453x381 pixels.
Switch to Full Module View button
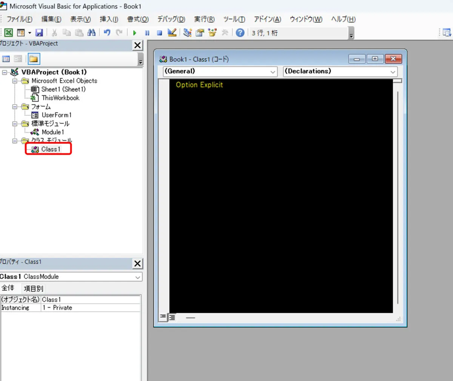pyautogui.click(x=172, y=317)
